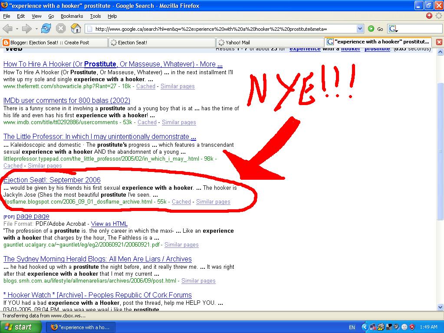Open Sydney Morning Herald Blogs link
This screenshot has width=444, height=333.
[97, 259]
